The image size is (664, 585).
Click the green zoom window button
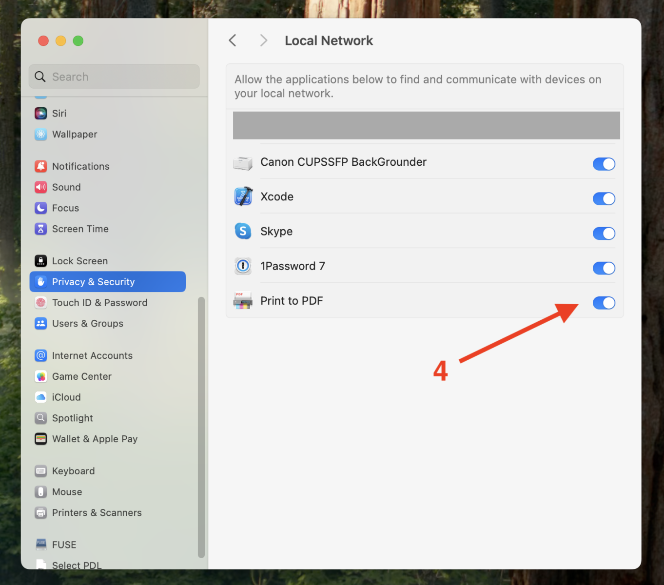tap(78, 41)
